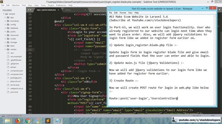Expand the storage folder arrow
Viewport: 222px width, 124px height.
point(5,42)
